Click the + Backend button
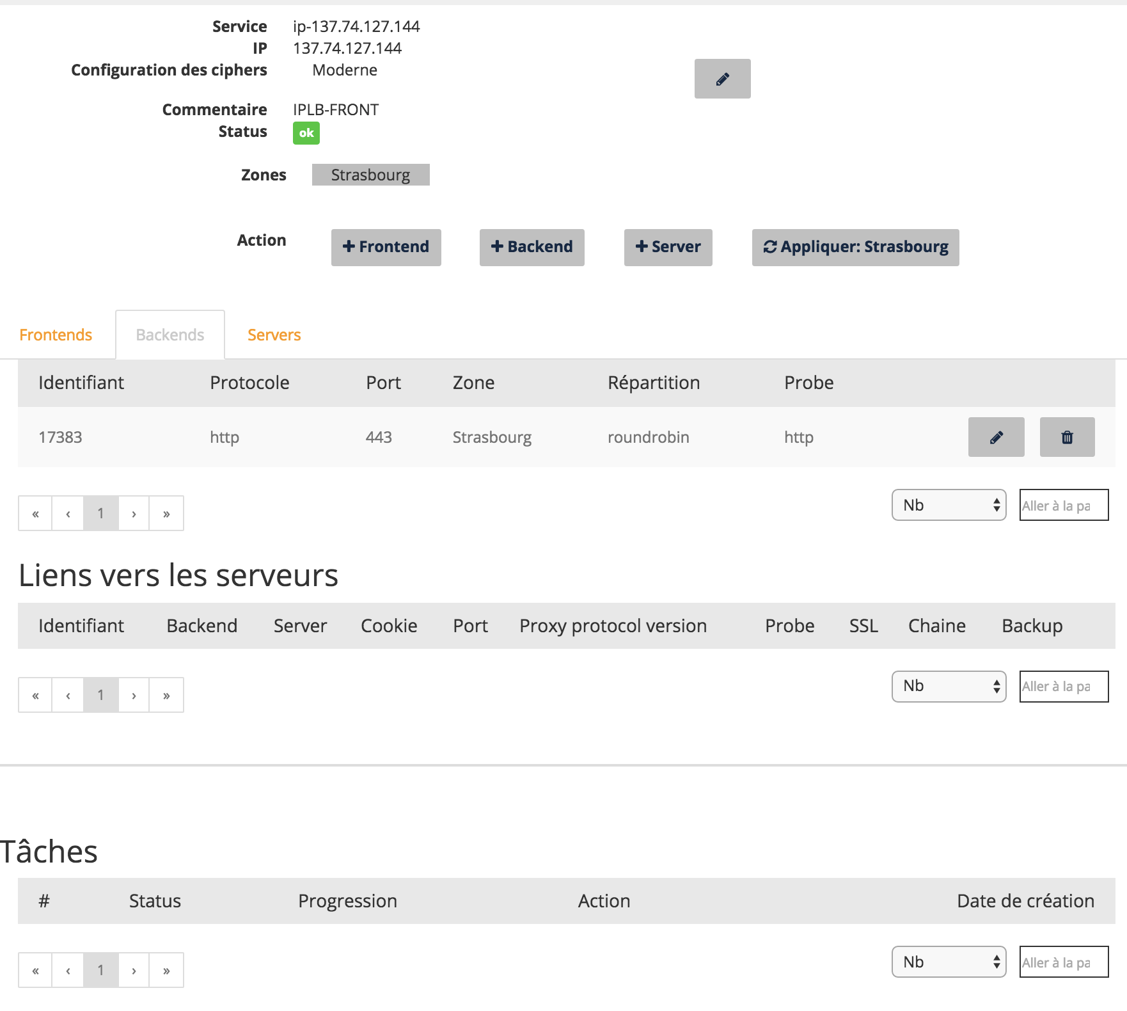Screen dimensions: 1127x1011 click(x=532, y=247)
